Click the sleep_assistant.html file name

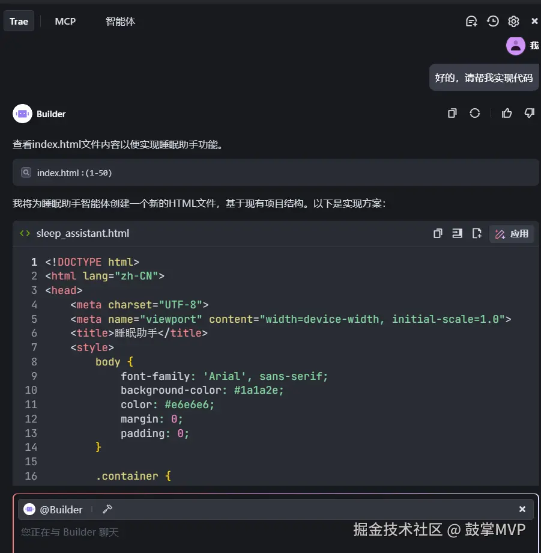click(83, 233)
